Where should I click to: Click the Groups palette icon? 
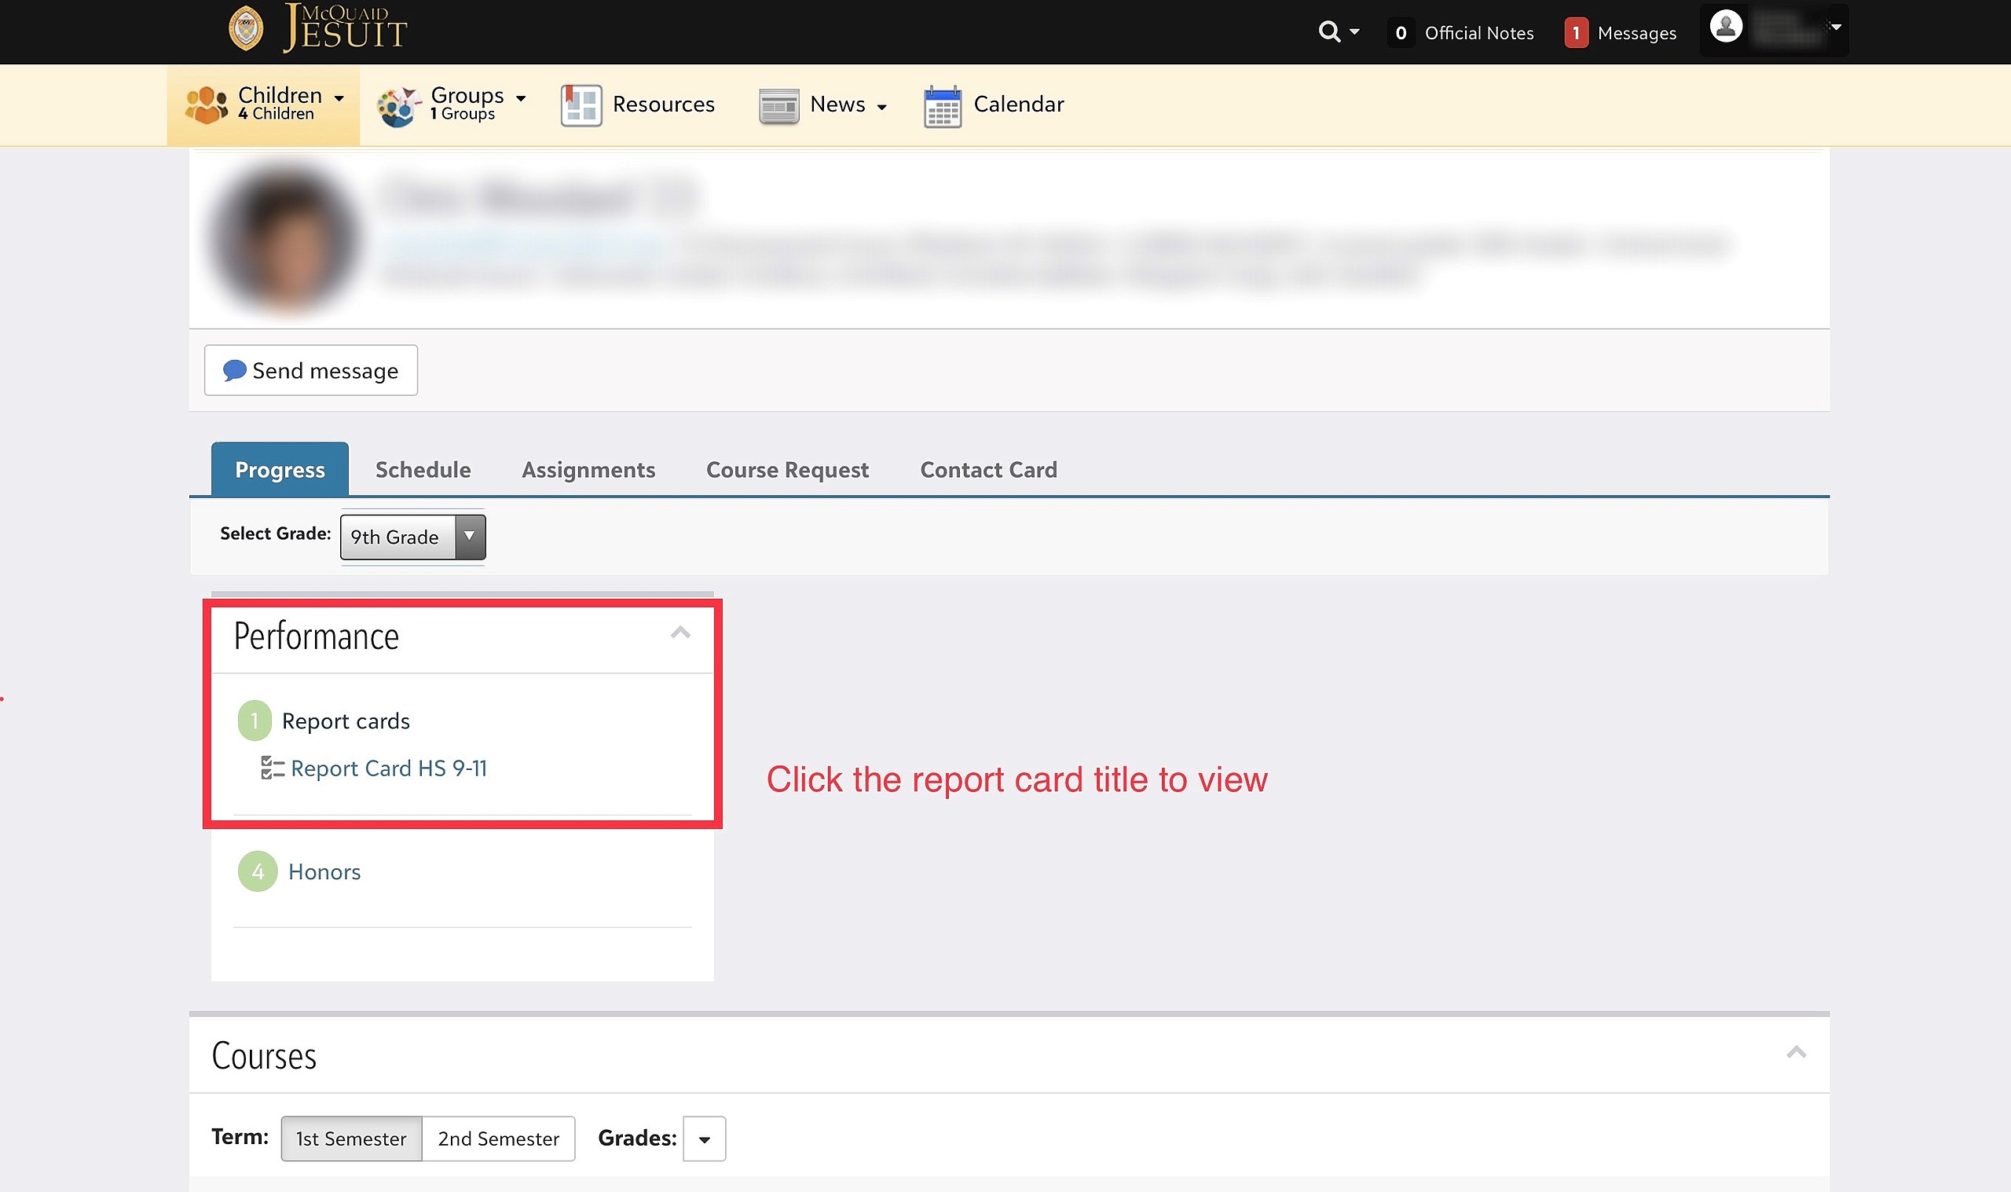pyautogui.click(x=399, y=106)
